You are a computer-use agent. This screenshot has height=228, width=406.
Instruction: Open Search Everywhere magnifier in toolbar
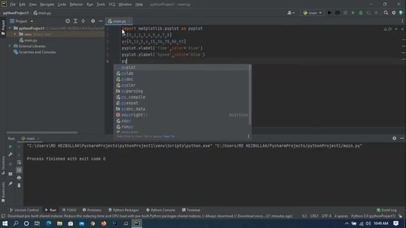point(386,13)
